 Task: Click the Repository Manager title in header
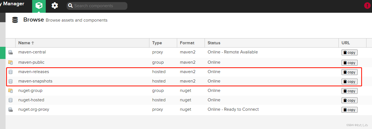coord(12,4)
